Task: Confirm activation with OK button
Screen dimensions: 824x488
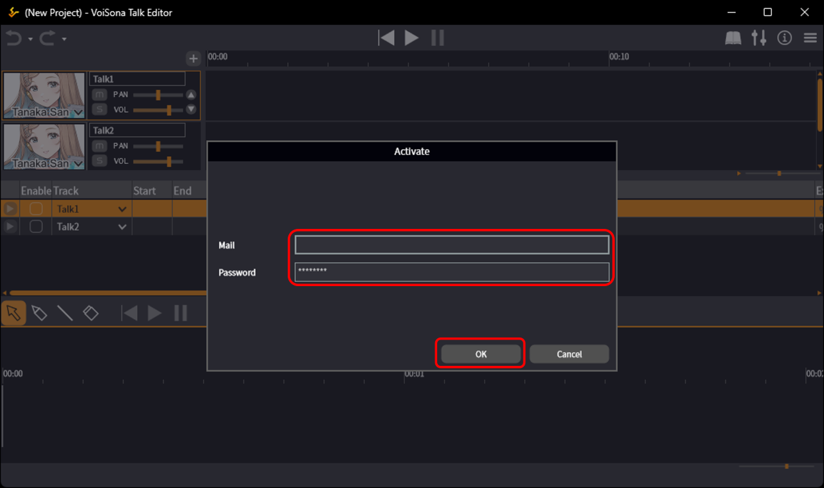Action: [x=481, y=354]
